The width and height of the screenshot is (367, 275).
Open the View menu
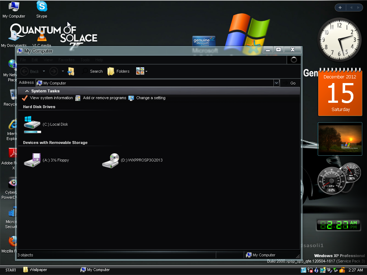[x=48, y=60]
